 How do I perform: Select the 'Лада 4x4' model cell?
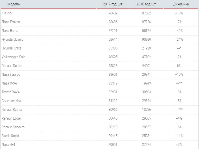click(8, 145)
